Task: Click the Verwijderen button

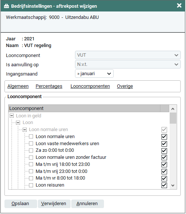Action: pyautogui.click(x=54, y=204)
